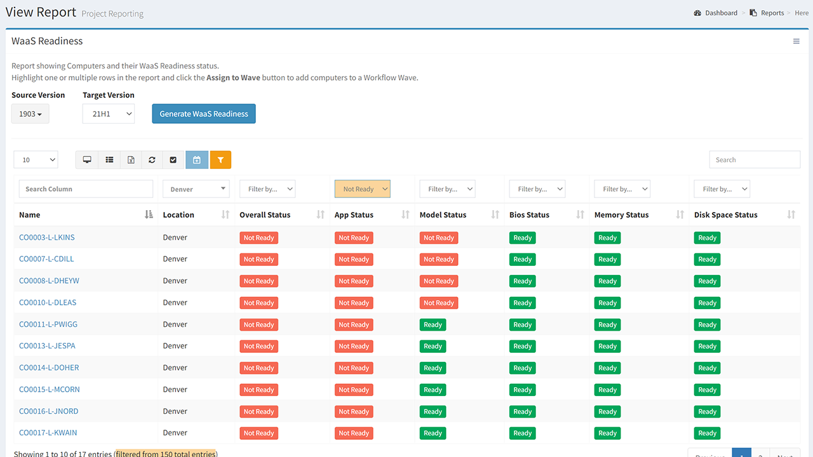Go to the Dashboard breadcrumb link
The height and width of the screenshot is (457, 813).
pos(721,12)
